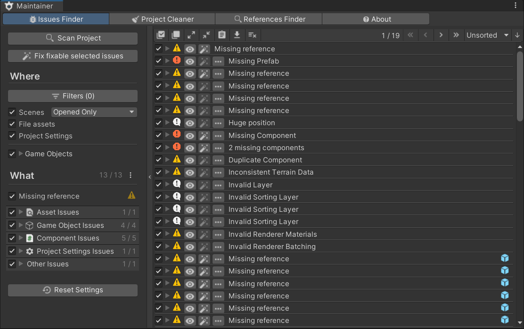This screenshot has height=329, width=524.
Task: Open the Unsorted sorting dropdown
Action: pos(487,35)
